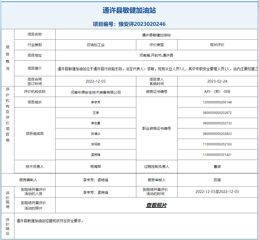
Task: Select certificate number 1200000000200148
Action: 217,102
